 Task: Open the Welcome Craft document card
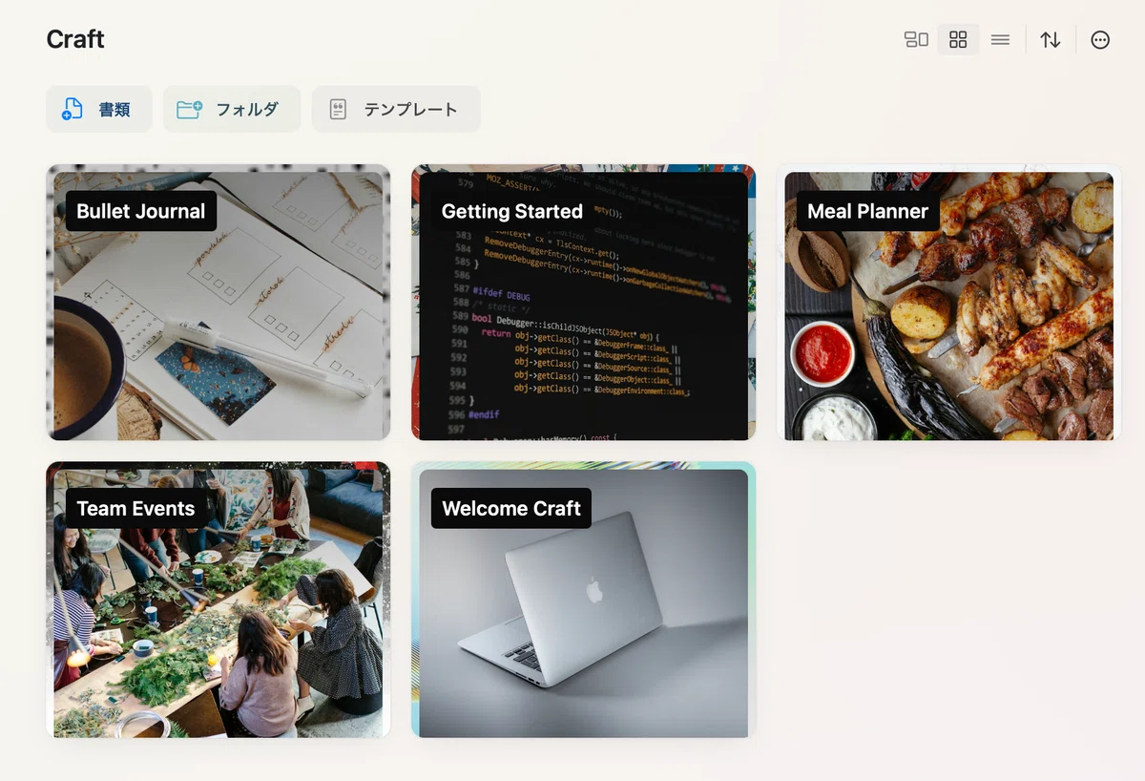point(583,600)
